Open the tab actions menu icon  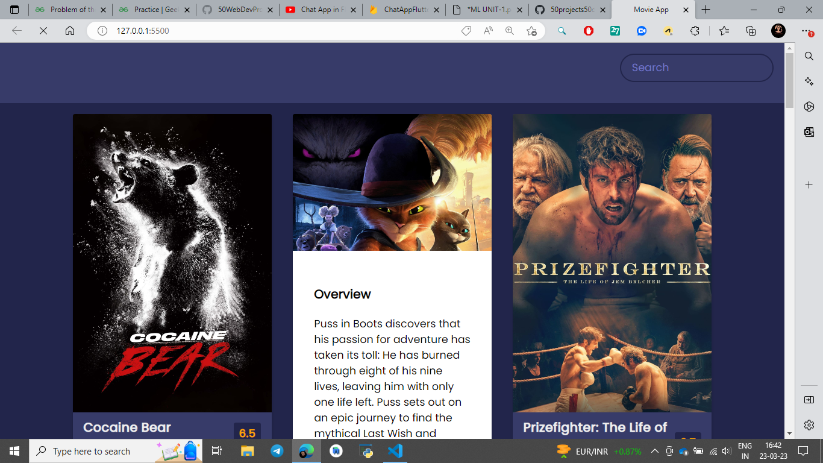14,10
